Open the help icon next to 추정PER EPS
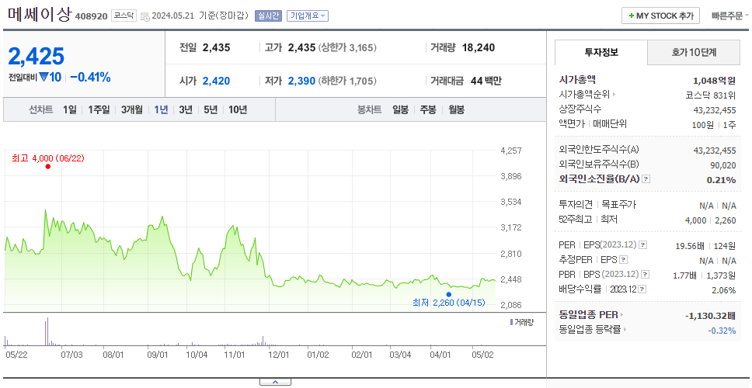Viewport: 752px width, 388px height. click(x=623, y=260)
